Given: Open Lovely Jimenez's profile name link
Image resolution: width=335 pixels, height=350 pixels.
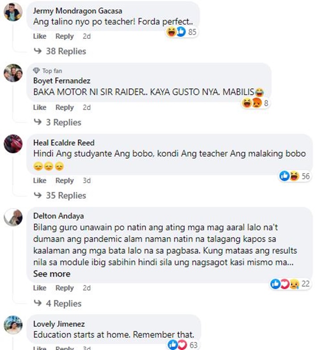Looking at the screenshot, I should coord(59,324).
